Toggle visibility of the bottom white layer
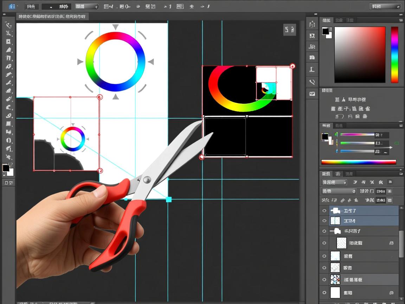 (324, 292)
